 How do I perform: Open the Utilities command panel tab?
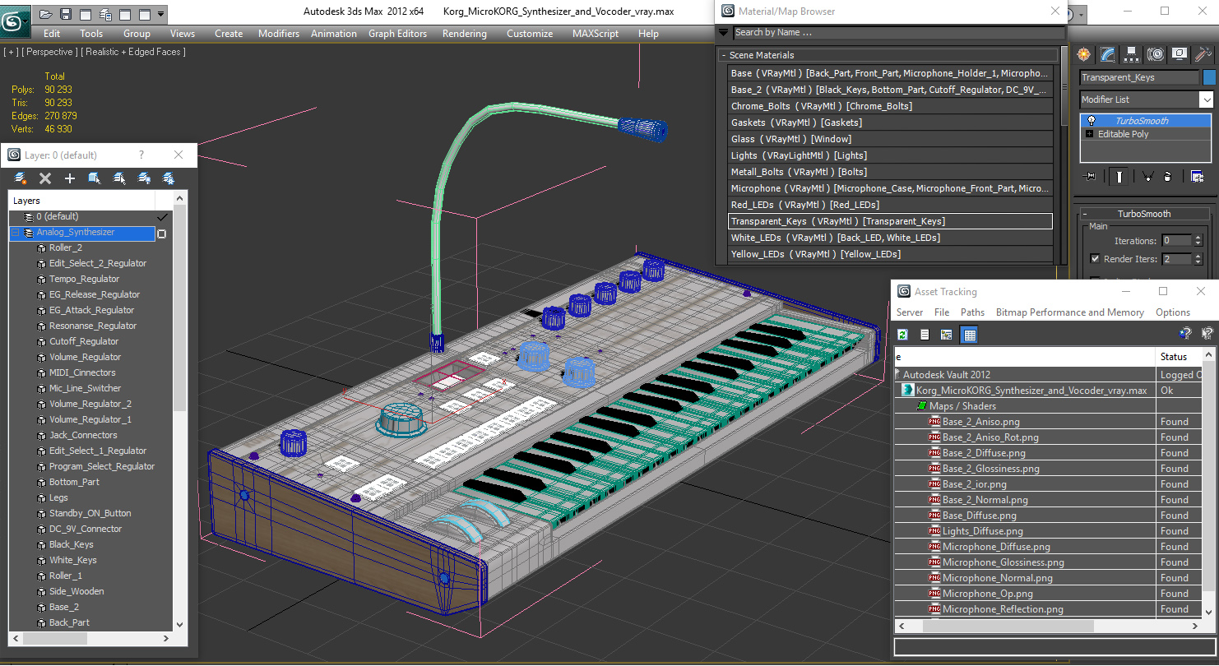[x=1203, y=54]
